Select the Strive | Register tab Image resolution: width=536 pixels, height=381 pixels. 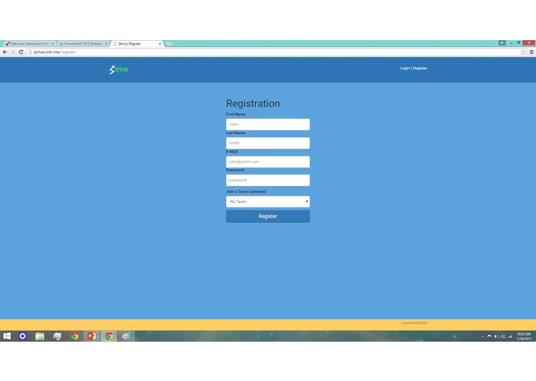click(137, 44)
